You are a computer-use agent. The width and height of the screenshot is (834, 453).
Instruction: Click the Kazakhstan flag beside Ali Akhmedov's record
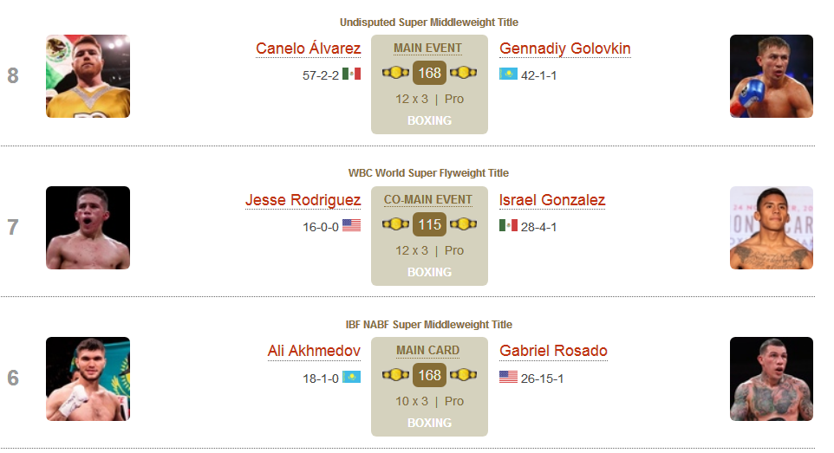coord(351,377)
